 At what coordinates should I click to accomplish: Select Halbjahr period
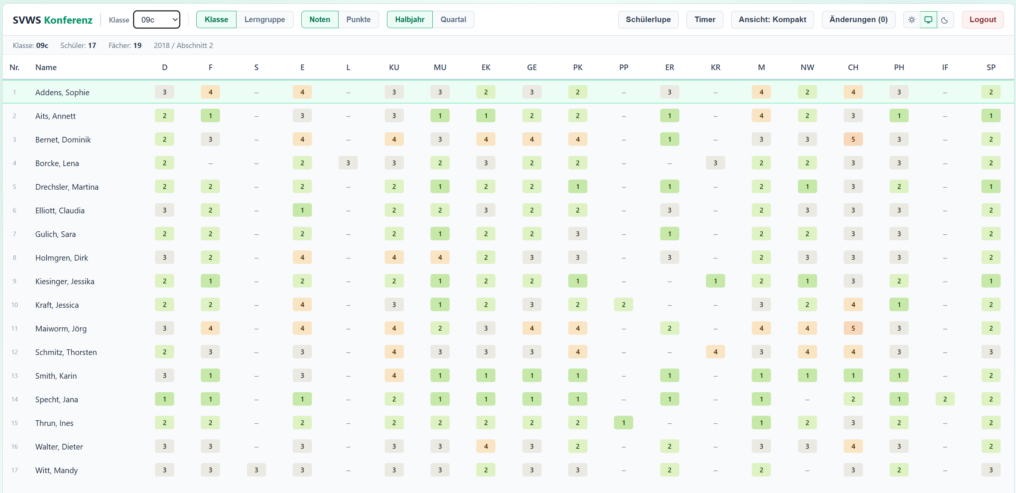(x=409, y=20)
